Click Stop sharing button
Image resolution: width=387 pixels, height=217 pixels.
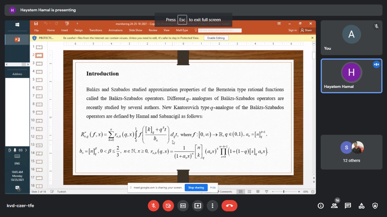pos(196,187)
